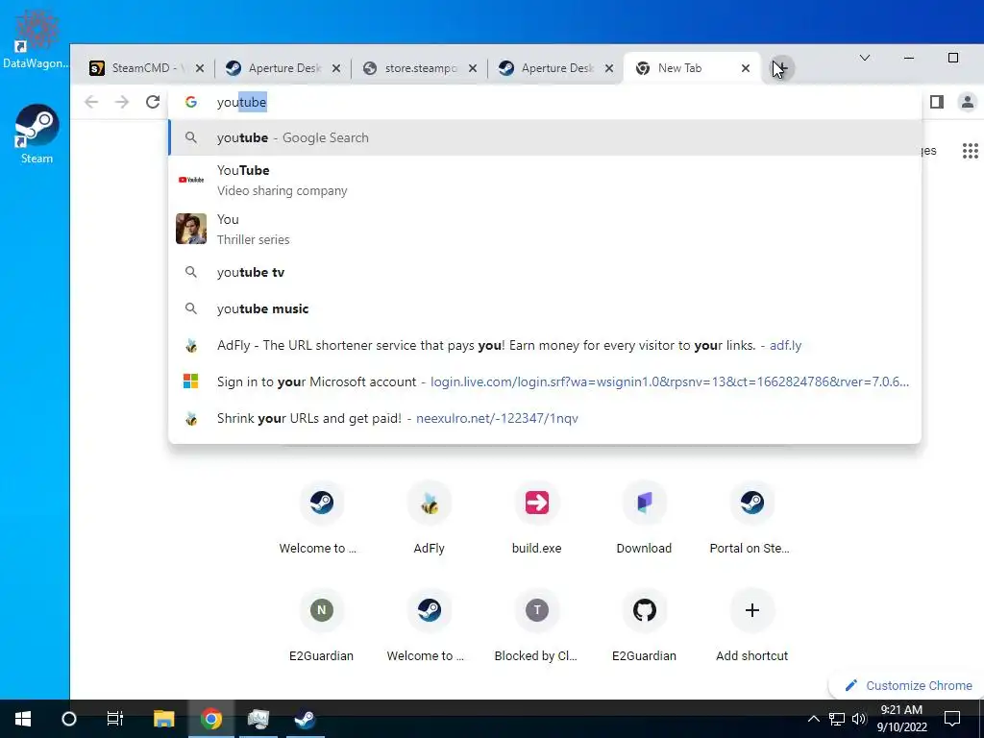Close the New Tab tab
Image resolution: width=984 pixels, height=738 pixels.
[746, 68]
